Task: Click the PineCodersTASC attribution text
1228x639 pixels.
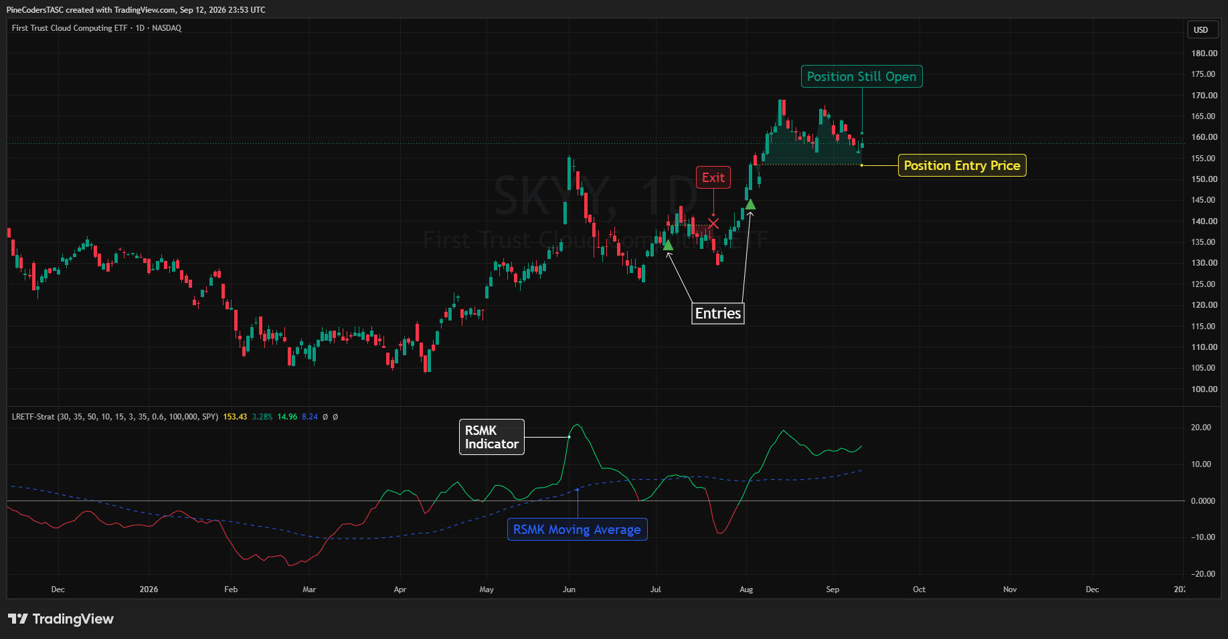Action: 136,10
